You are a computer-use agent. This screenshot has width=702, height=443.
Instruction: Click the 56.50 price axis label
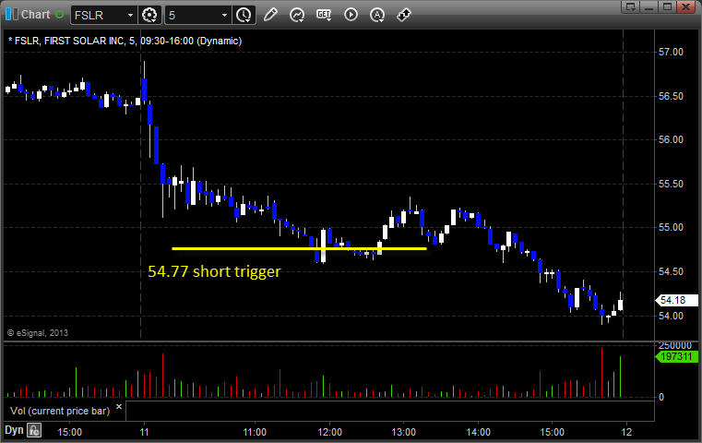coord(671,96)
